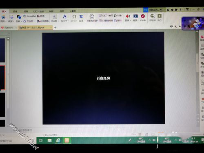Open Task View on the taskbar

click(41, 140)
